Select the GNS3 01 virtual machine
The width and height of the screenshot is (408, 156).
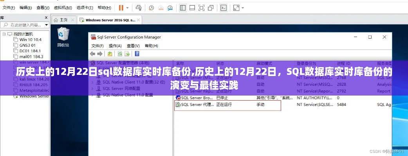pyautogui.click(x=27, y=45)
